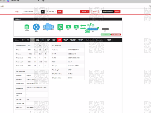Open the Metro Akses tab

[37, 40]
